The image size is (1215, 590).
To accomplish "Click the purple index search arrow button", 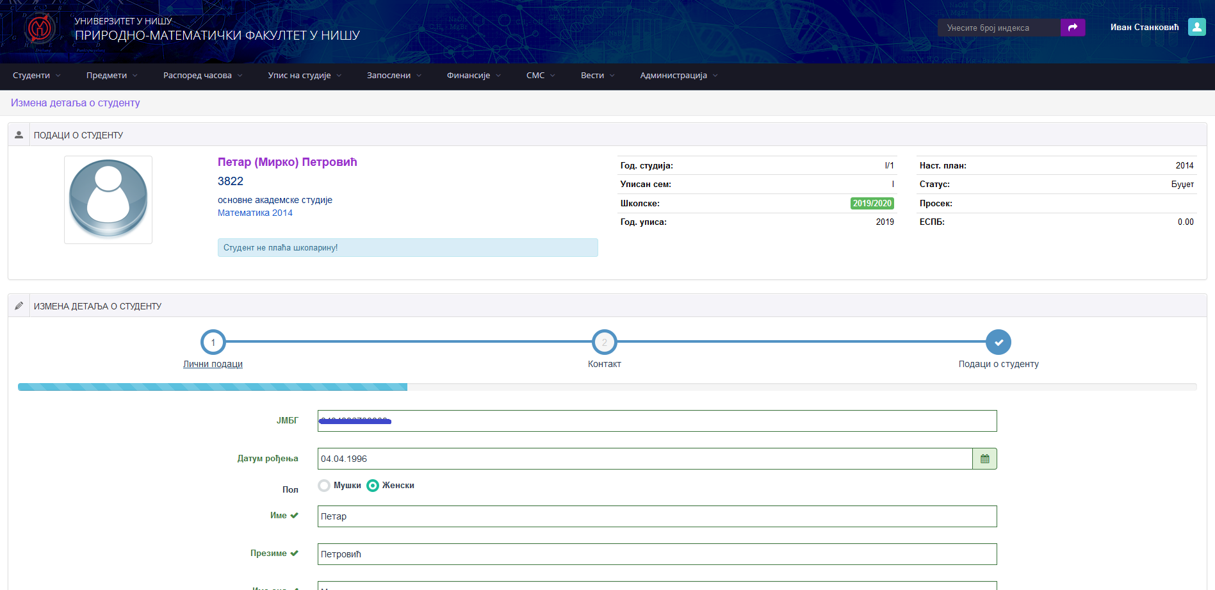I will click(x=1072, y=28).
